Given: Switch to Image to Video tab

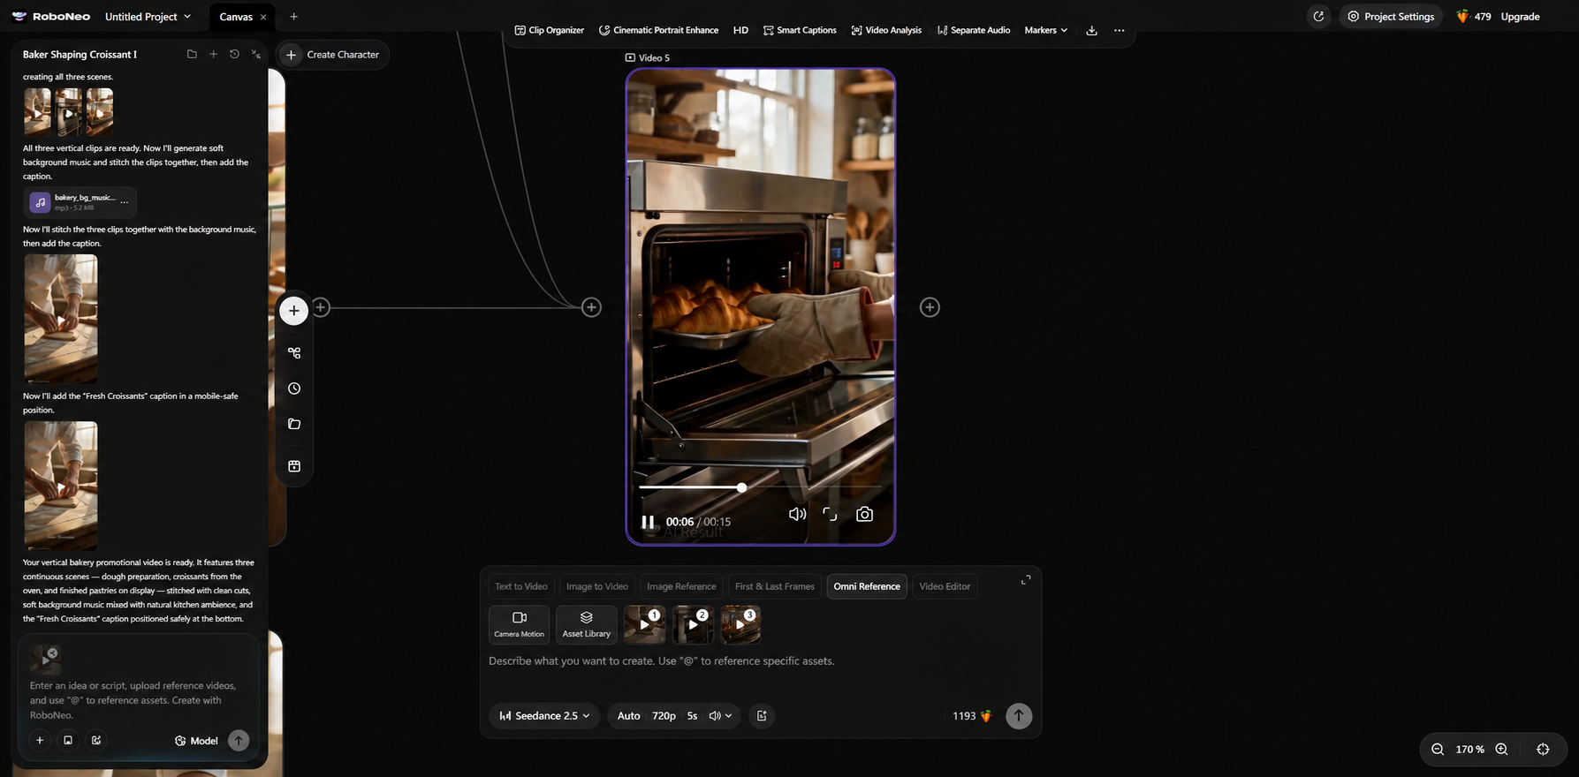Looking at the screenshot, I should pos(597,586).
